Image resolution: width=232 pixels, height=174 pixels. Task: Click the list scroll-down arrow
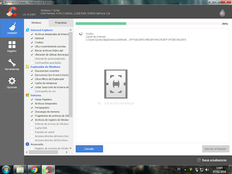(71, 148)
